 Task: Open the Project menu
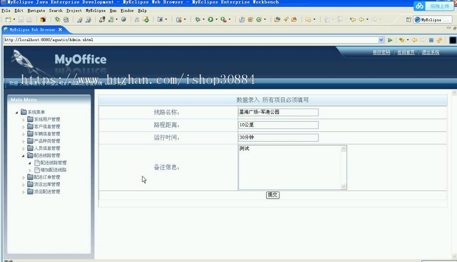pyautogui.click(x=74, y=11)
